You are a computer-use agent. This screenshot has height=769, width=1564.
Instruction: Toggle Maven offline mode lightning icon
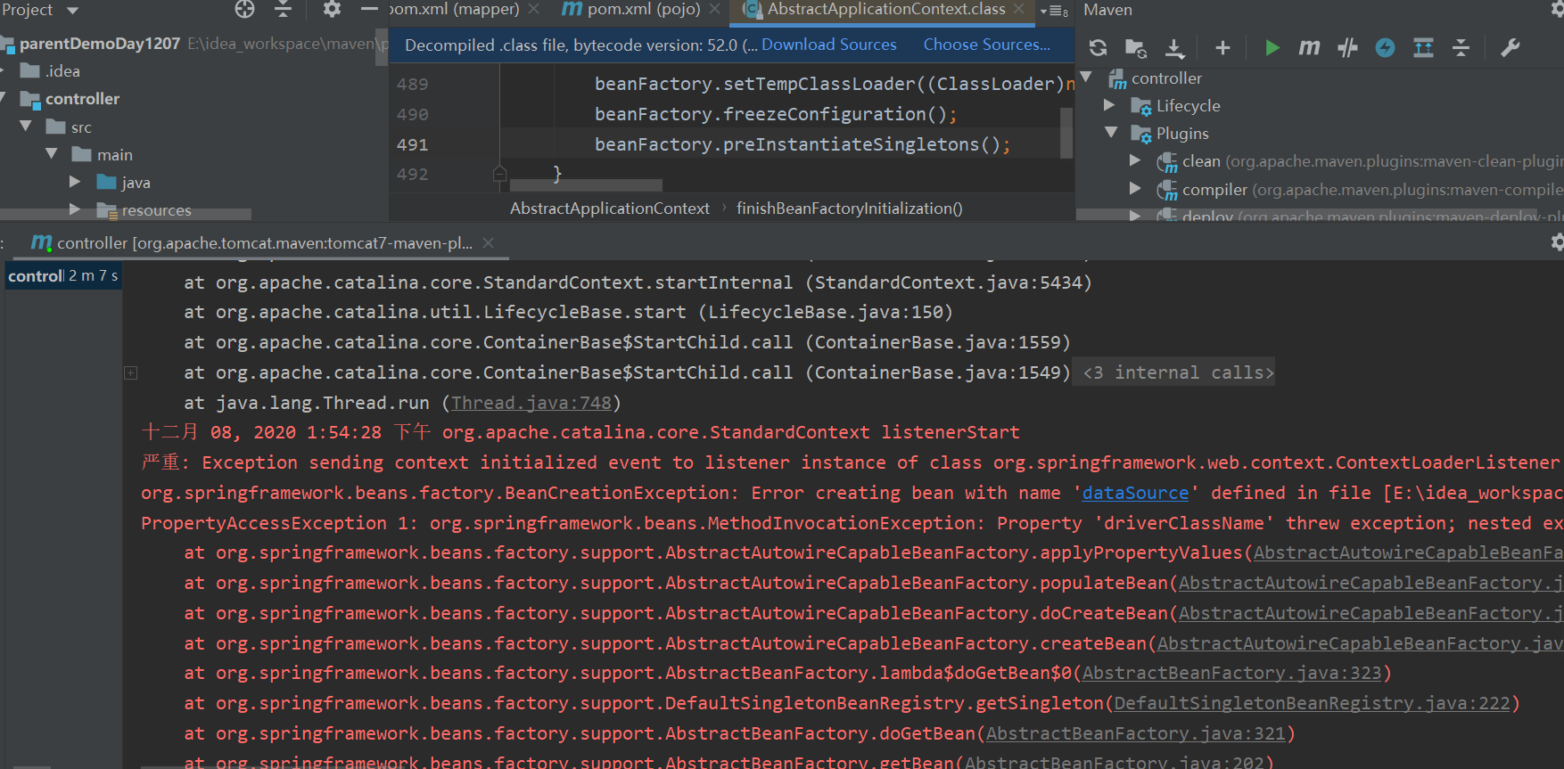point(1385,47)
